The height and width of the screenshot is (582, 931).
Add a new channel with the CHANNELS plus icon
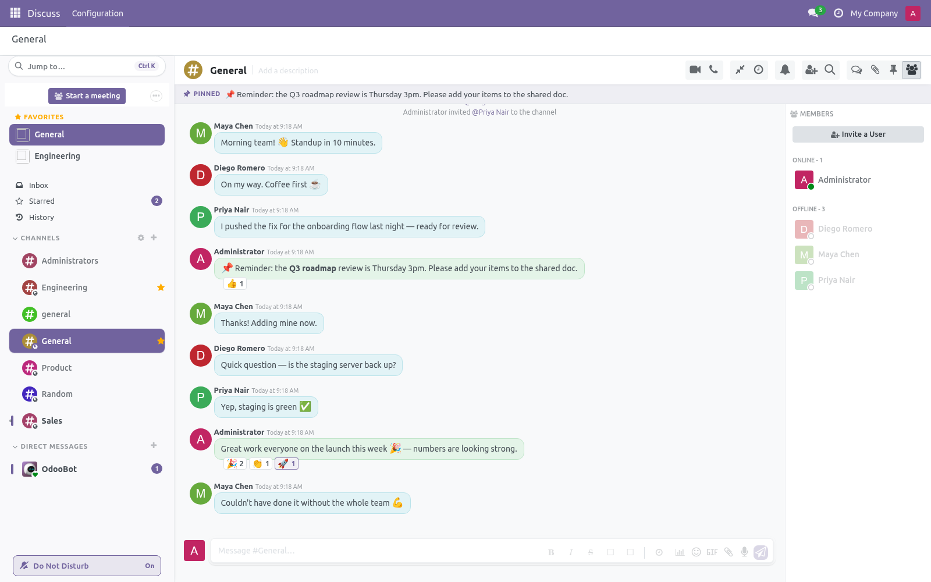154,237
